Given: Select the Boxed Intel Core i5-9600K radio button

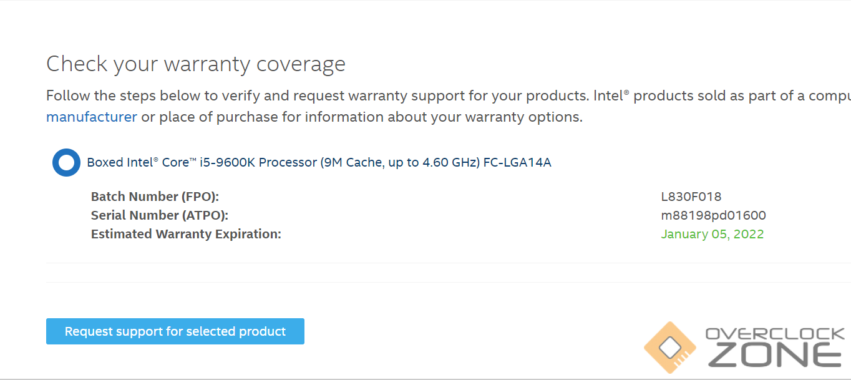Looking at the screenshot, I should [66, 162].
